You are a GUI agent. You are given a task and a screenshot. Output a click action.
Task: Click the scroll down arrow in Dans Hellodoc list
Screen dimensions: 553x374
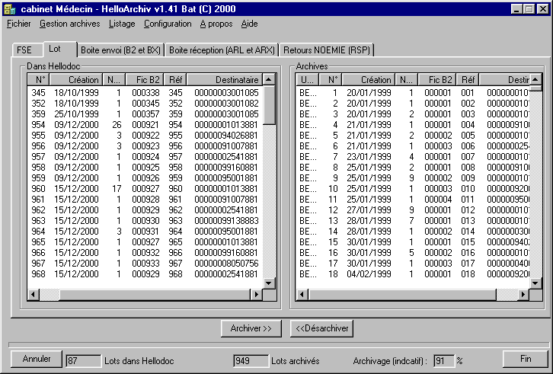click(269, 283)
